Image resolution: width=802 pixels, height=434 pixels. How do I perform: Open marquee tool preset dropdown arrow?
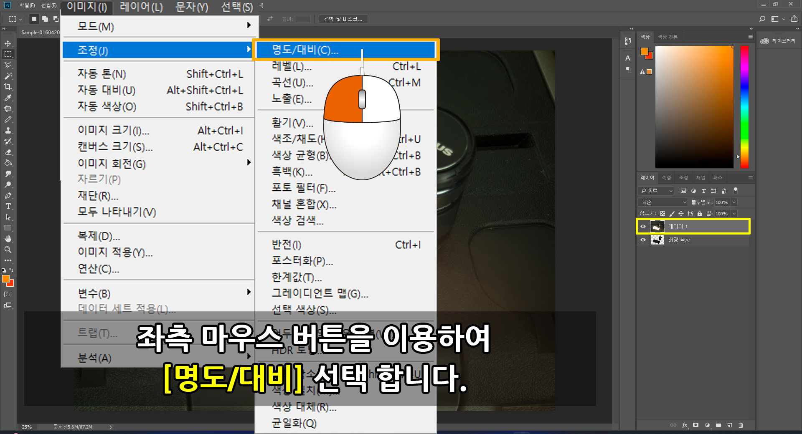[20, 19]
